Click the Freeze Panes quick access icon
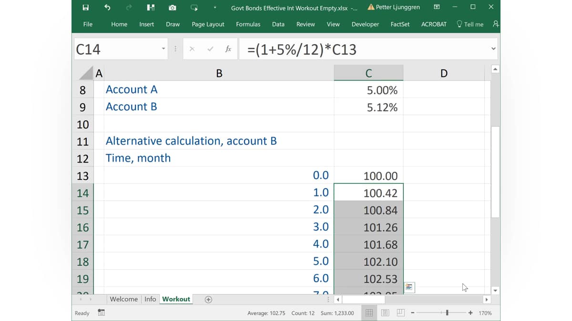Screen dimensions: 572x321 click(151, 7)
